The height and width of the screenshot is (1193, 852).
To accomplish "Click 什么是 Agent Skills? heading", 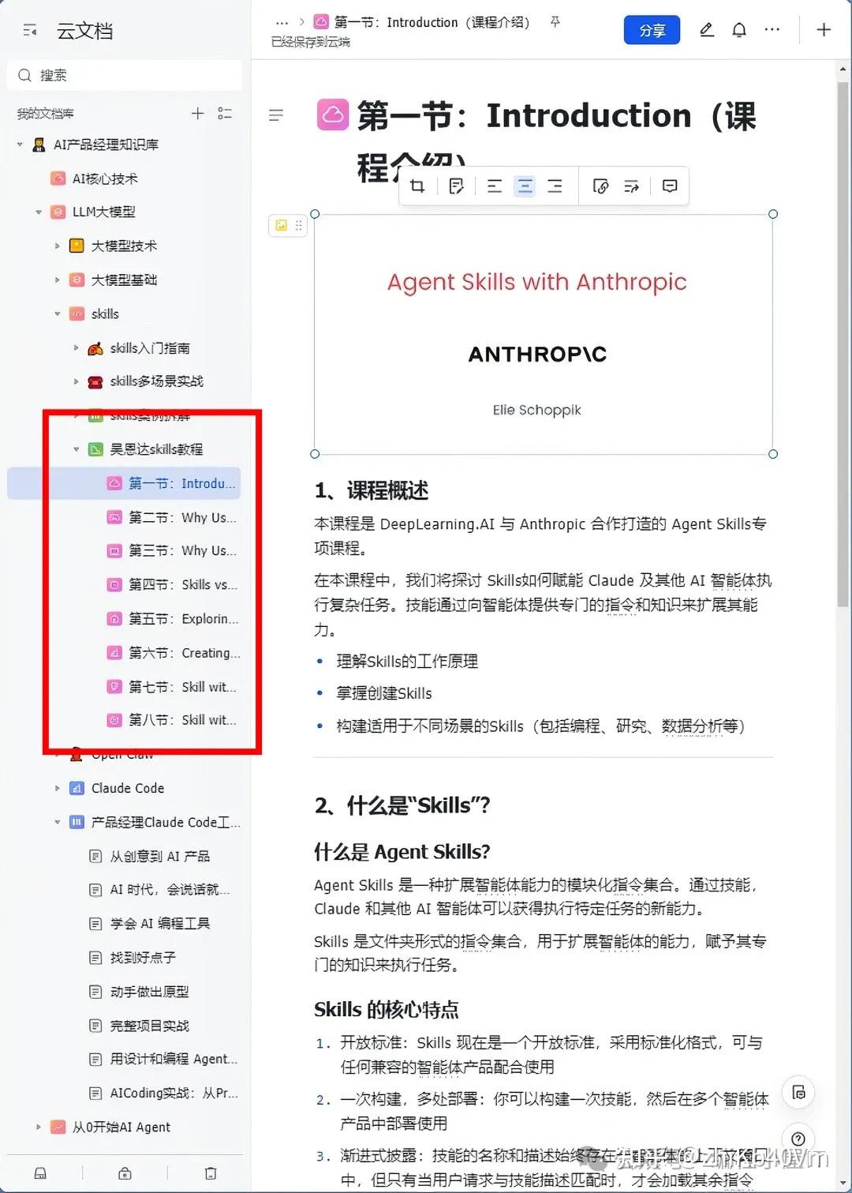I will (402, 852).
